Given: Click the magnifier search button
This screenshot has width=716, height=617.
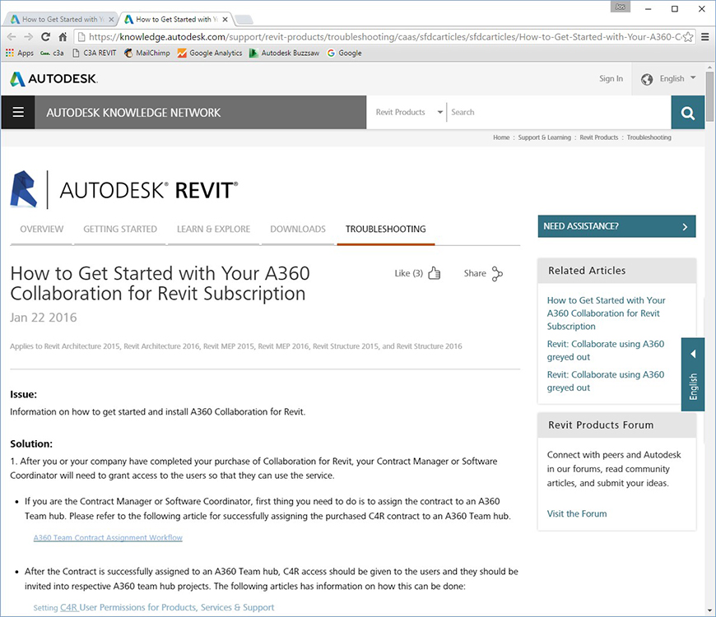Looking at the screenshot, I should [x=688, y=112].
